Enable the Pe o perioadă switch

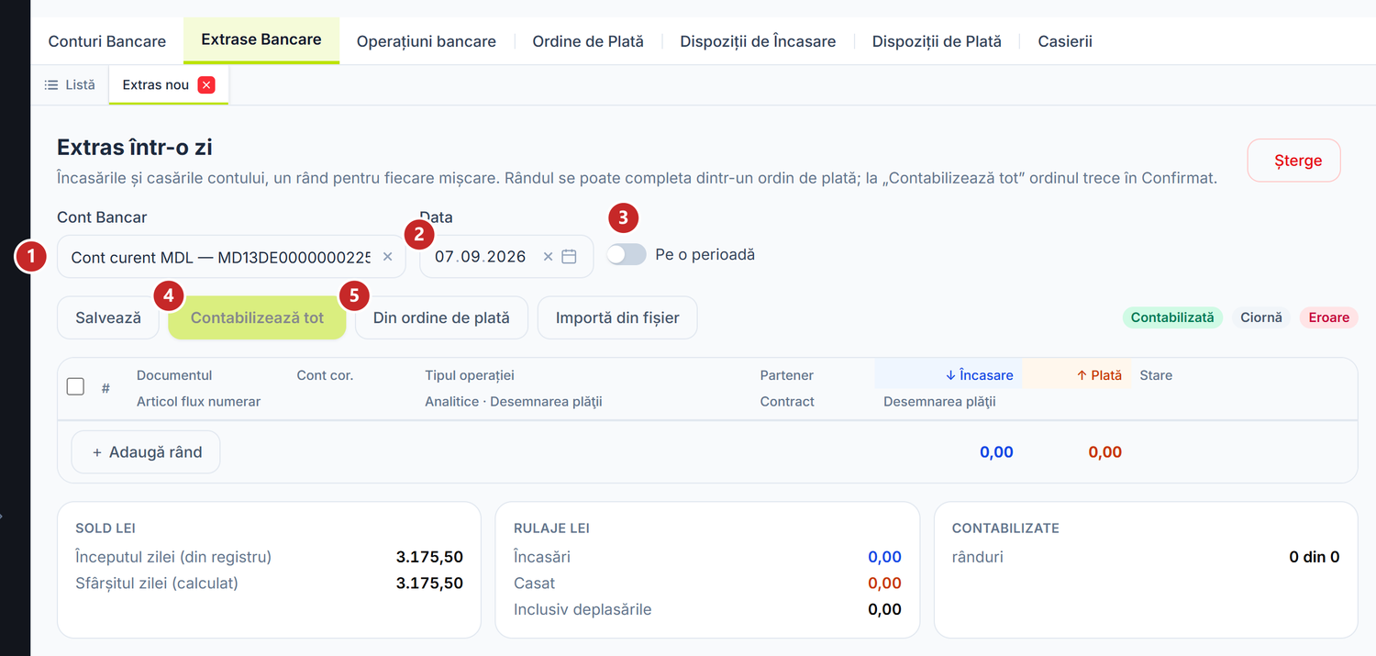coord(627,254)
